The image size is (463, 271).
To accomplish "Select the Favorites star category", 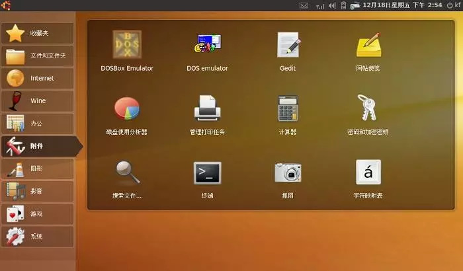I will [38, 33].
